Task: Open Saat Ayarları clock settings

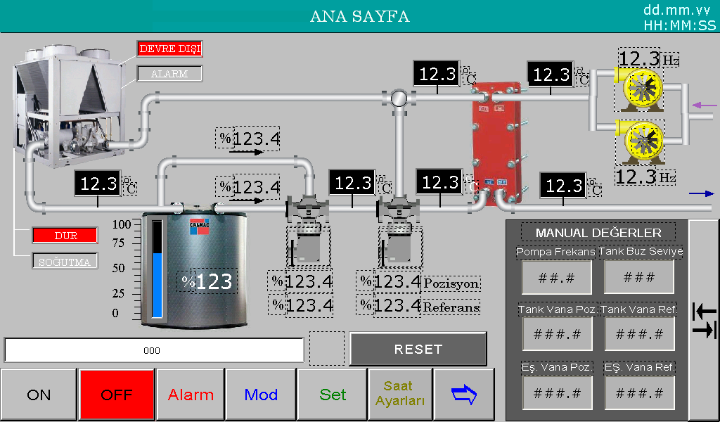Action: click(399, 395)
